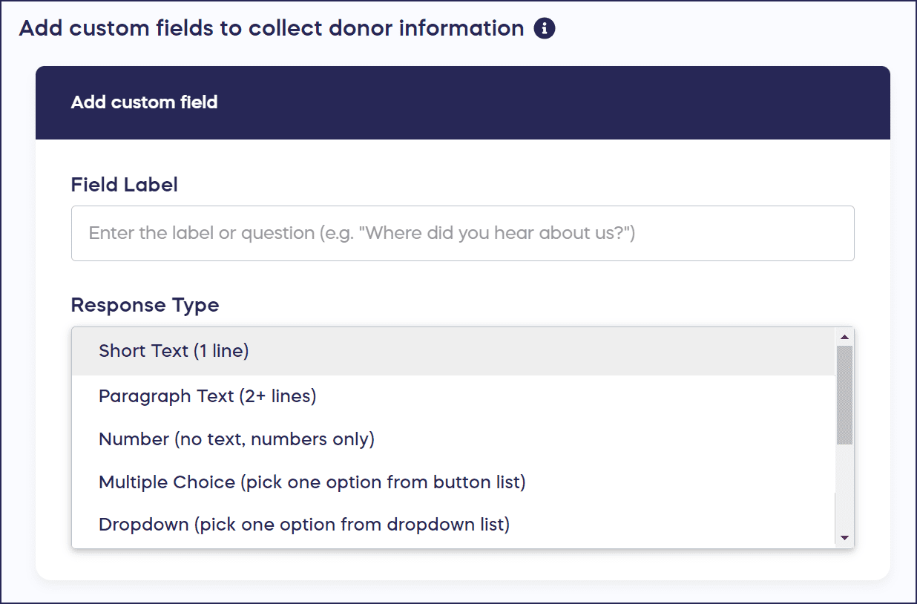Screen dimensions: 917x604
Task: Click the 'Field Label' label text
Action: point(124,185)
